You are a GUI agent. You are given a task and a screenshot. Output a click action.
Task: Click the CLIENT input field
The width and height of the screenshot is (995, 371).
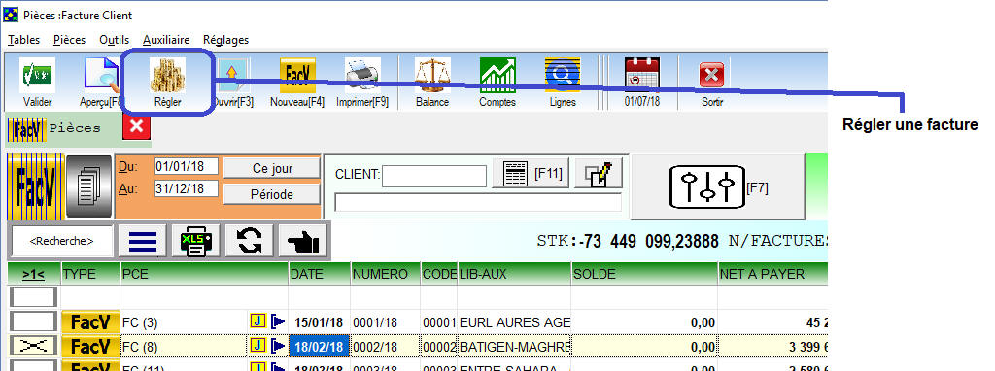(x=434, y=176)
